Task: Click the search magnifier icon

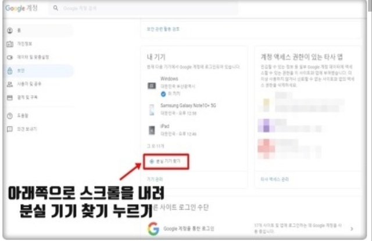Action: [x=56, y=9]
